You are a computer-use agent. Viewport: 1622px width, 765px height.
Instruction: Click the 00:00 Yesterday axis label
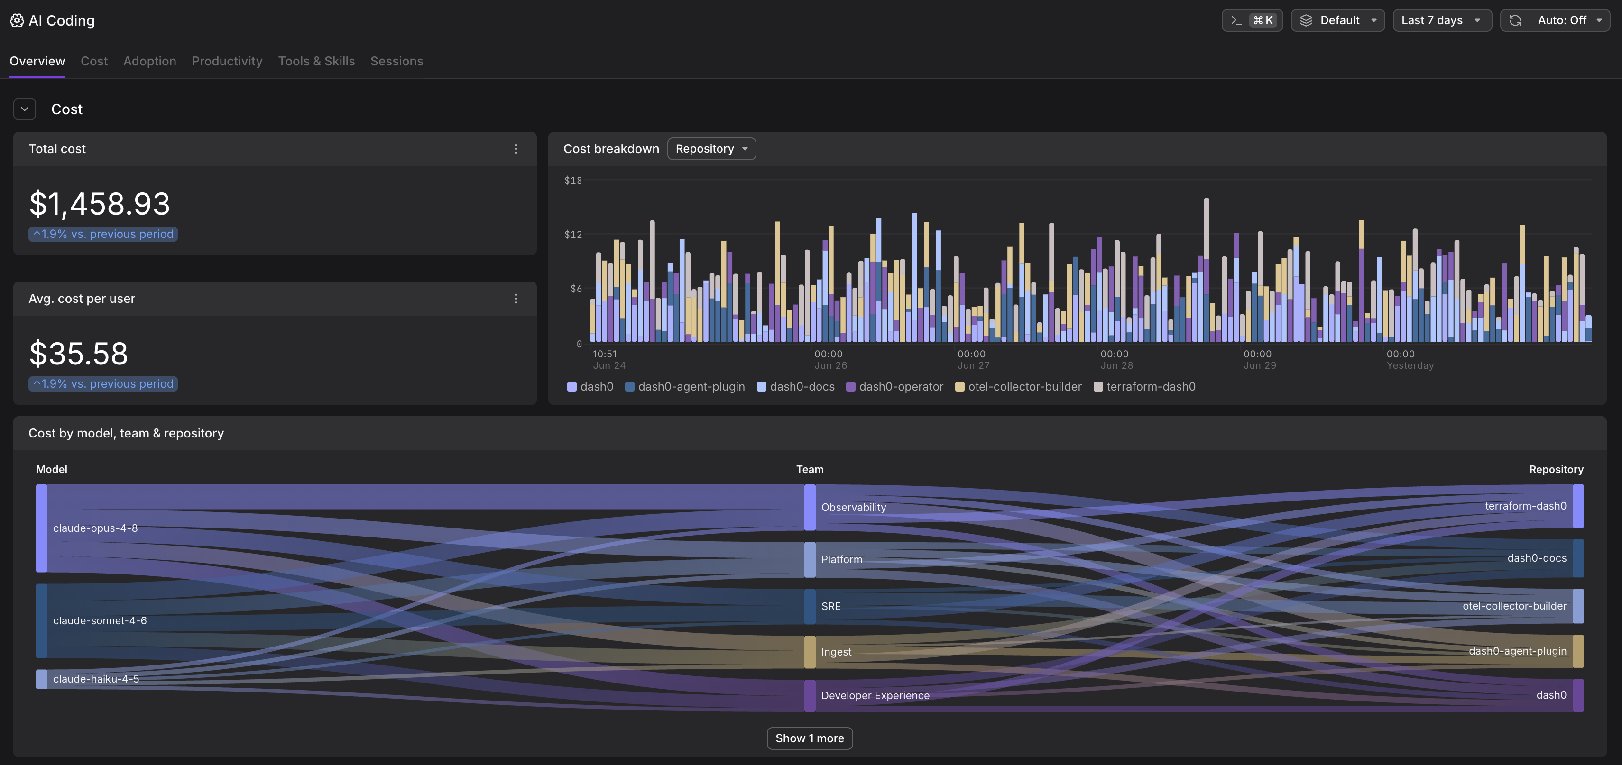tap(1410, 359)
